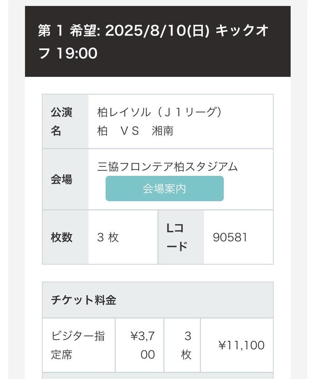Image resolution: width=316 pixels, height=379 pixels.
Task: Click the 柏 VS 湘南 match text
Action: pos(135,131)
